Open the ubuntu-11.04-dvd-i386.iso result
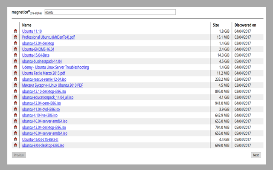The image size is (273, 170). click(x=41, y=109)
